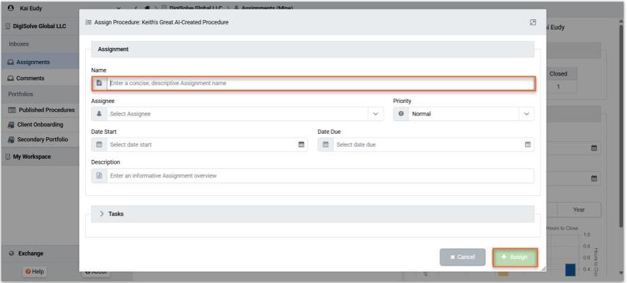Expand the Tasks section
Screen dimensions: 627x283
[102, 214]
